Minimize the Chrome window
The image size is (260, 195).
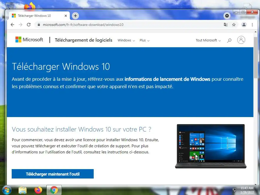(236, 12)
